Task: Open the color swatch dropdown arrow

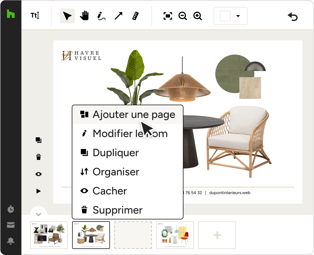Action: (238, 16)
